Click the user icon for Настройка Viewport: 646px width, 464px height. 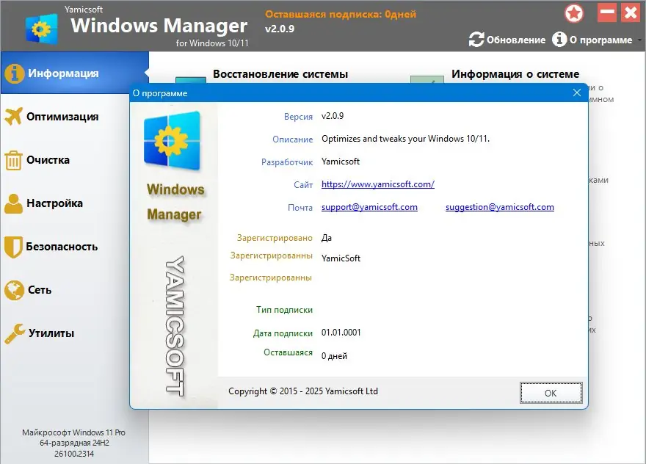[14, 203]
